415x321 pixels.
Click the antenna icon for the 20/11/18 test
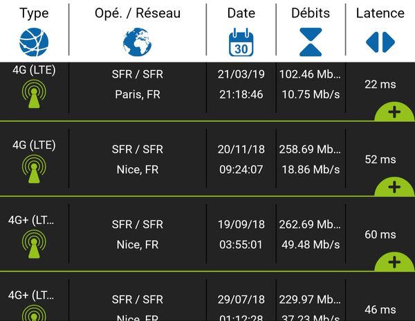[34, 170]
